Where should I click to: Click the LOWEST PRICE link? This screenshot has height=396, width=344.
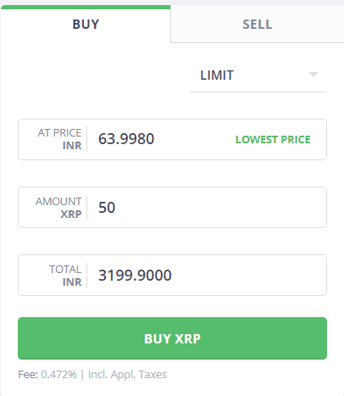273,139
